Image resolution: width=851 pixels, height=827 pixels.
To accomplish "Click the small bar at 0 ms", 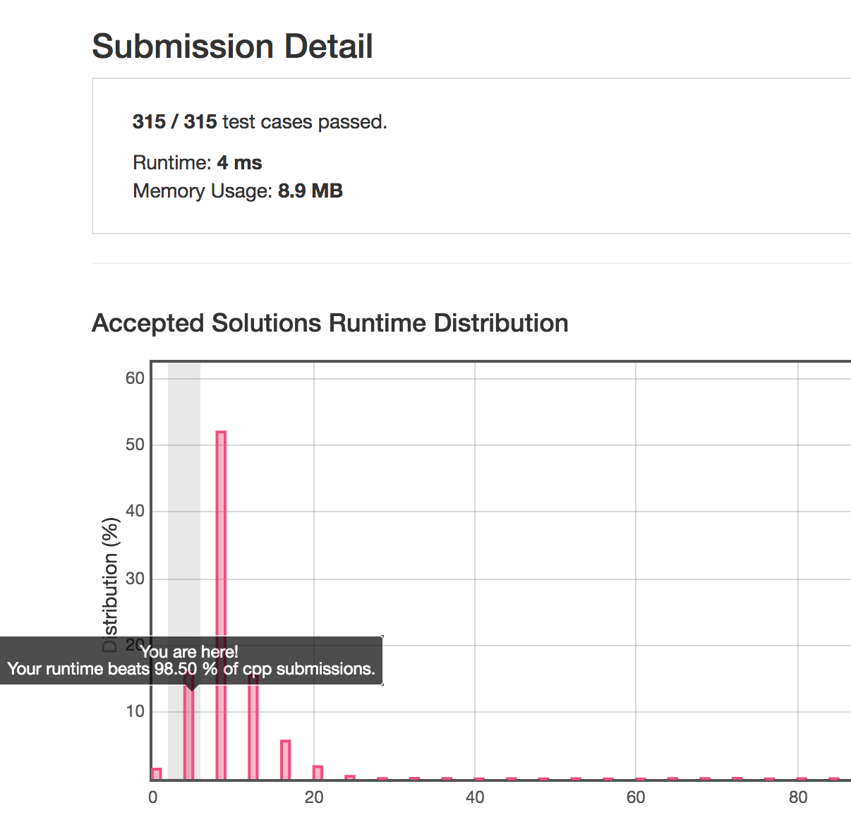I will (x=157, y=774).
